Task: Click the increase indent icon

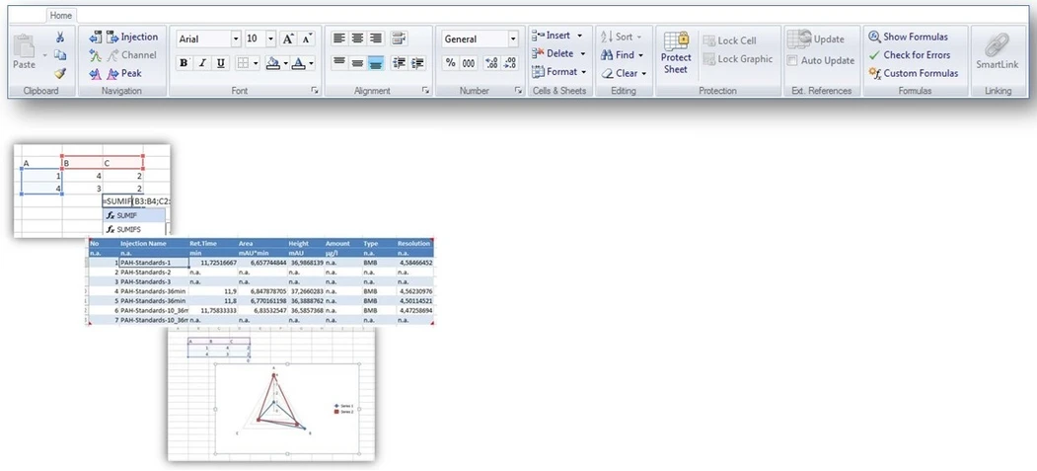Action: [x=417, y=63]
